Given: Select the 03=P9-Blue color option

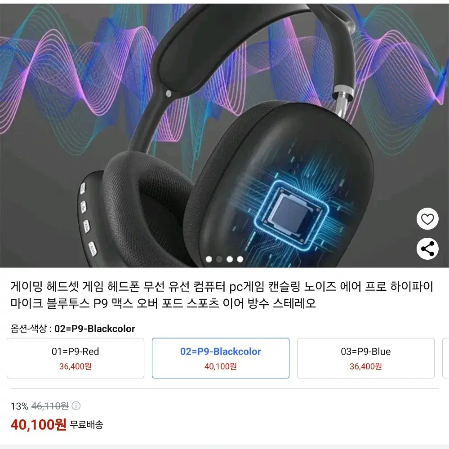Looking at the screenshot, I should pyautogui.click(x=366, y=358).
